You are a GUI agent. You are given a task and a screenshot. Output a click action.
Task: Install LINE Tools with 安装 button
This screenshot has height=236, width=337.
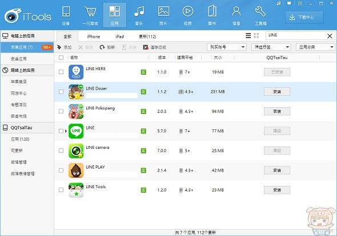click(x=277, y=190)
